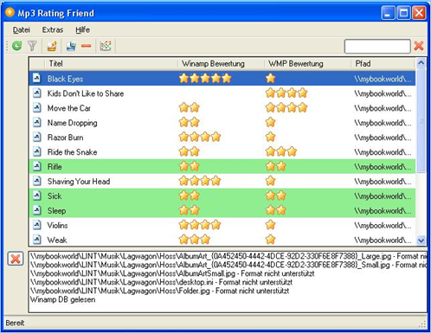431x333 pixels.
Task: Click the green refresh toolbar icon
Action: [17, 46]
